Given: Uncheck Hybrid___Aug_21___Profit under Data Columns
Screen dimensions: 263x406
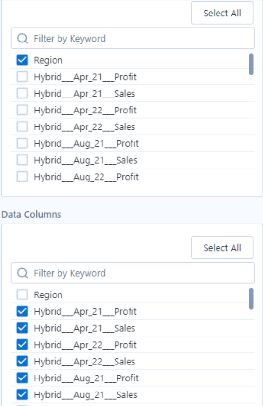Looking at the screenshot, I should pos(22,378).
